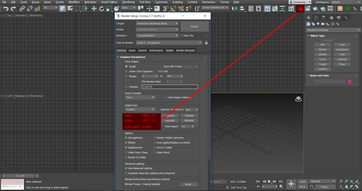This screenshot has height=191, width=362.
Task: Click the Undo arrow in the main toolbar
Action: pos(6,9)
